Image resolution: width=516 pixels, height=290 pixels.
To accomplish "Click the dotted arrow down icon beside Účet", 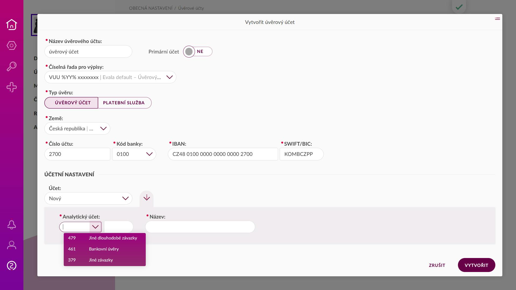I will point(147,198).
